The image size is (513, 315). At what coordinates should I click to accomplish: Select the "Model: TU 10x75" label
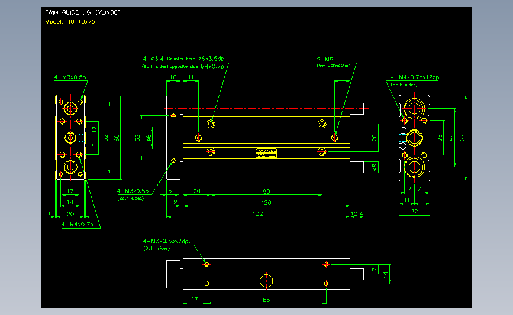[70, 21]
